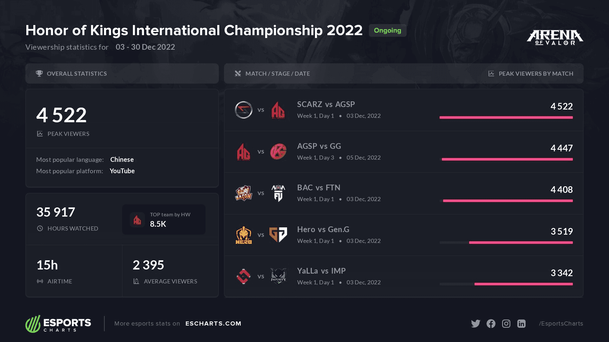
Task: Click the Bacon Time team logo
Action: [x=244, y=193]
